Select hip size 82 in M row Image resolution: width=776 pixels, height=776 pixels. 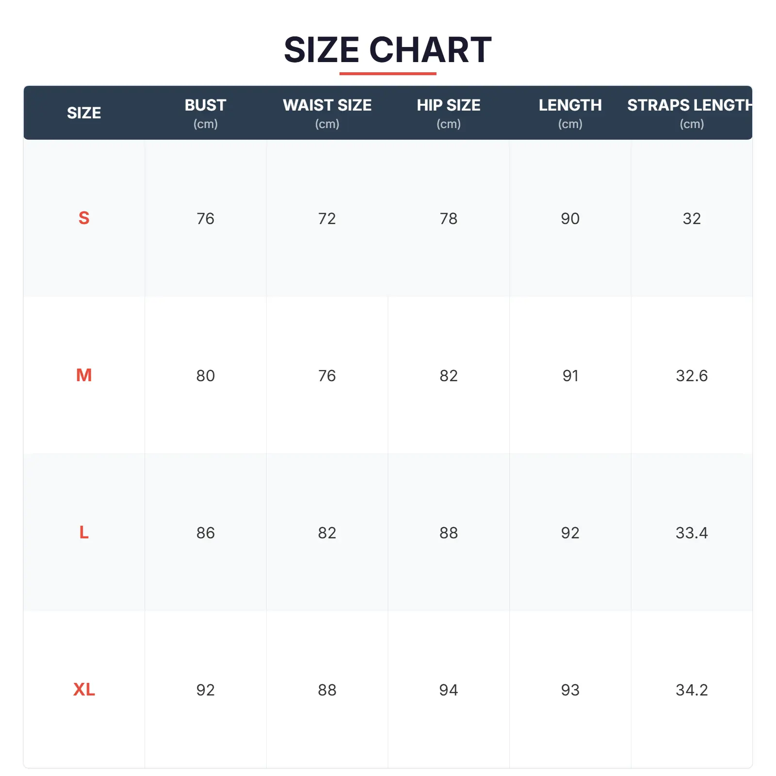(448, 376)
